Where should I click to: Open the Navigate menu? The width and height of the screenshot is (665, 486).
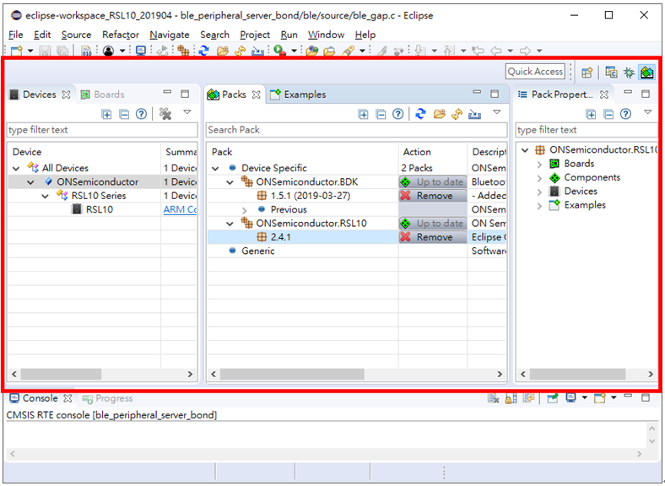click(x=170, y=35)
